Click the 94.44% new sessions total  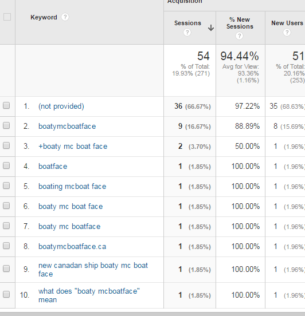click(240, 56)
